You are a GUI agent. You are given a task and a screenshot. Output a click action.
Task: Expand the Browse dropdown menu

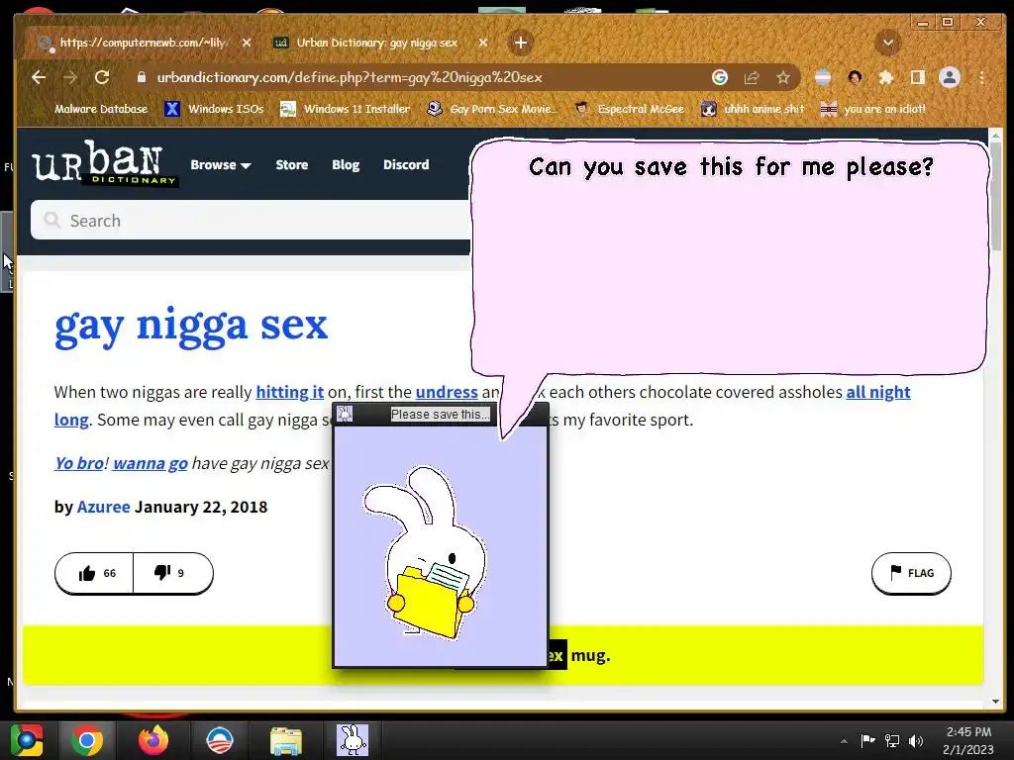(x=221, y=165)
